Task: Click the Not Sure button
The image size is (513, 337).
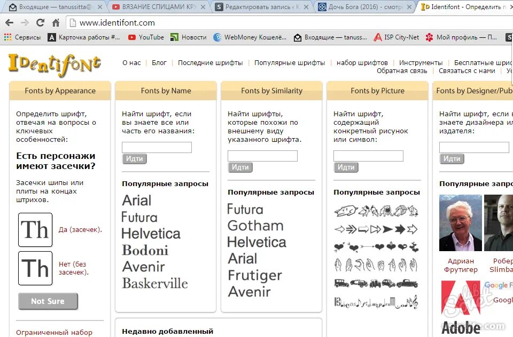Action: 48,301
